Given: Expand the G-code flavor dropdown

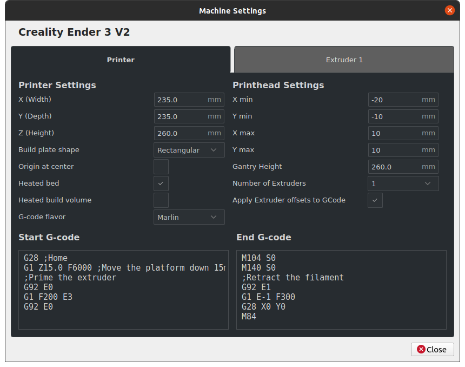Looking at the screenshot, I should [x=189, y=217].
